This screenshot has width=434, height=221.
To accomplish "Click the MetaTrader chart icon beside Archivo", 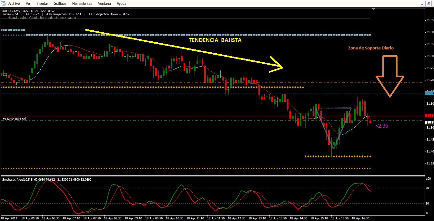I will point(4,3).
